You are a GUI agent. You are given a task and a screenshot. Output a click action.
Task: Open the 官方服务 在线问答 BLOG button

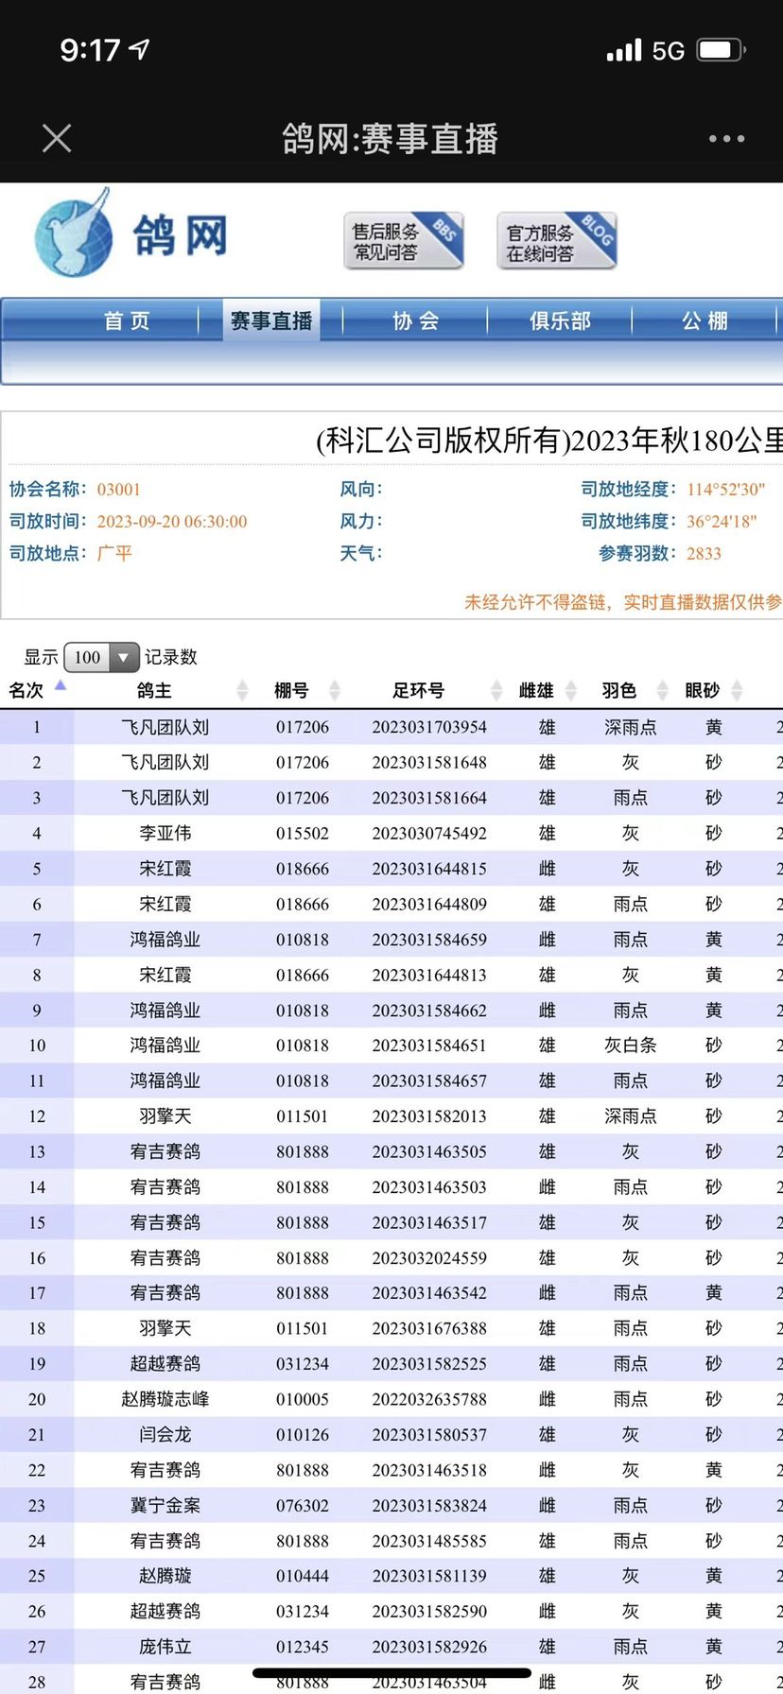click(x=557, y=240)
